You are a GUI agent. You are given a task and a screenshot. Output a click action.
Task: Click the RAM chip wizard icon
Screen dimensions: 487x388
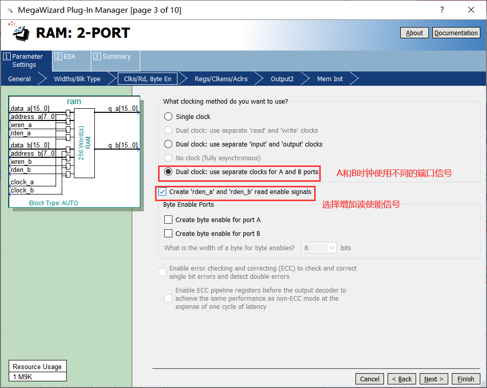pyautogui.click(x=18, y=32)
